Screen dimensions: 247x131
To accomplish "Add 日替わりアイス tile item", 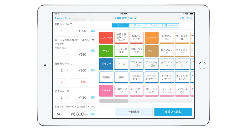I will click(121, 90).
